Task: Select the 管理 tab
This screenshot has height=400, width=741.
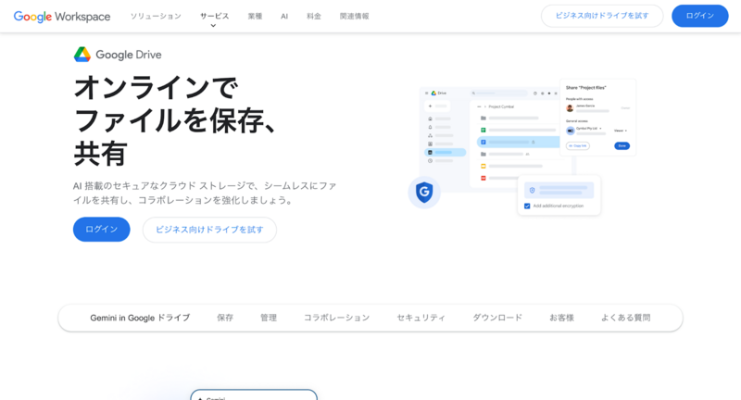Action: [269, 318]
